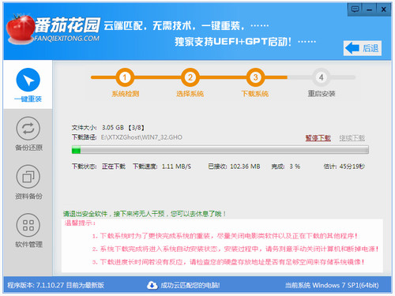Click the 当前系统 Windows 7 SP1(64bit) text
The width and height of the screenshot is (395, 296).
[x=332, y=285]
